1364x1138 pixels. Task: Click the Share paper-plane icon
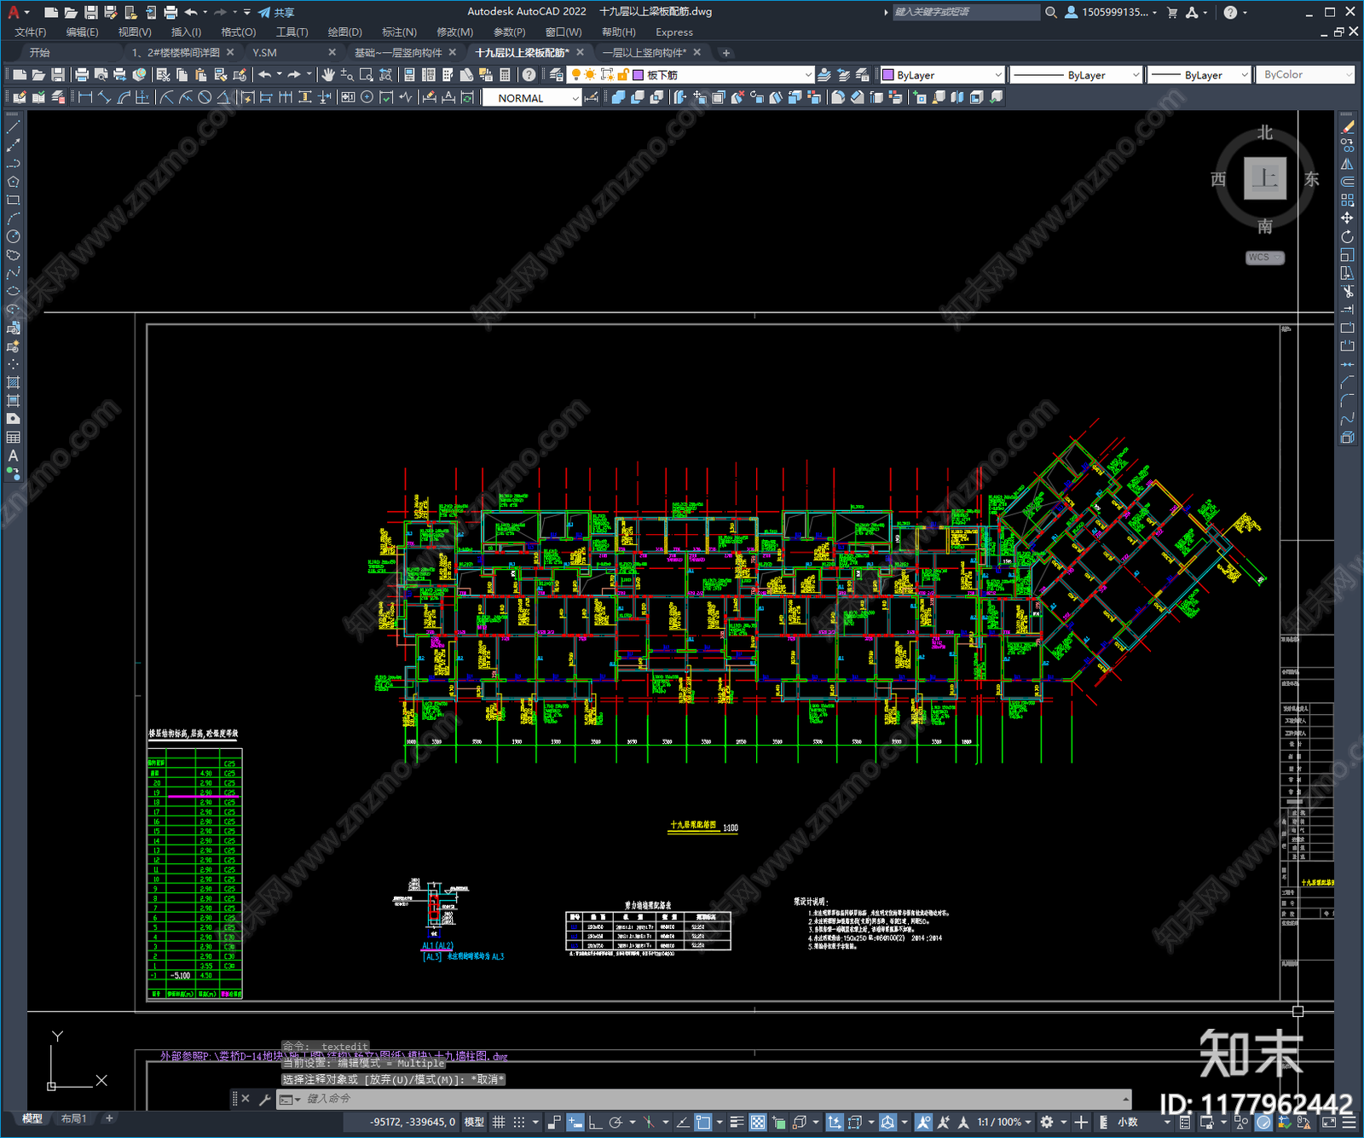(264, 12)
